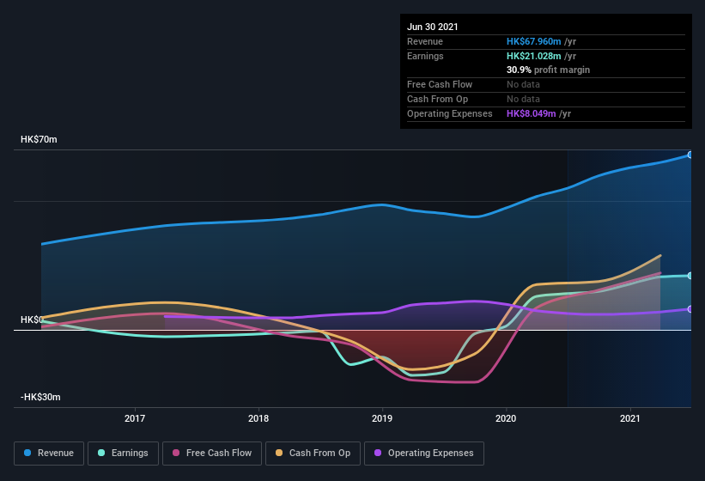Toggle the Earnings series in legend
The image size is (705, 481).
click(123, 454)
